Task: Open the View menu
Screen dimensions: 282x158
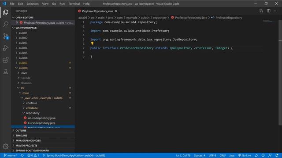Action: [x=45, y=4]
